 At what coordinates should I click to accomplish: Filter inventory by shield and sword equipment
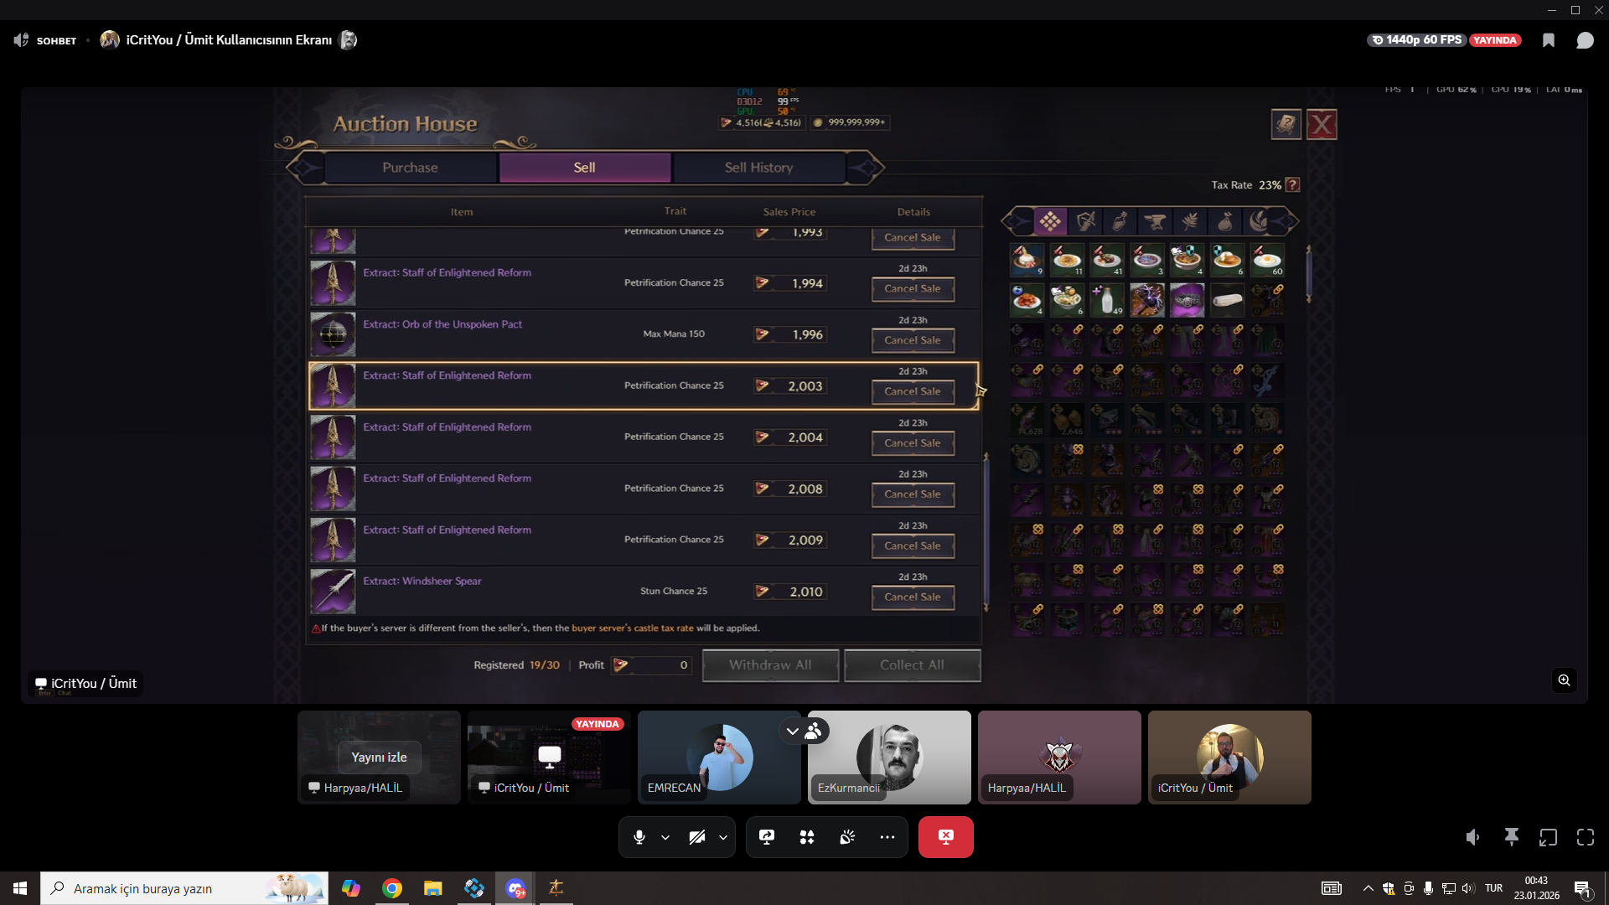tap(1085, 221)
